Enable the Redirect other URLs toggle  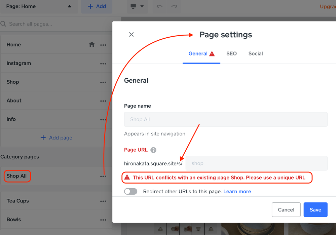131,191
